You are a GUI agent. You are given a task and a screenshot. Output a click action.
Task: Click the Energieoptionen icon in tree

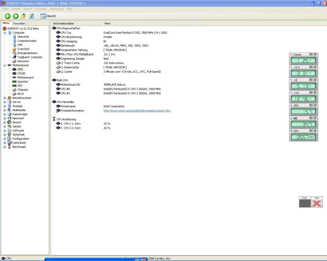click(14, 53)
